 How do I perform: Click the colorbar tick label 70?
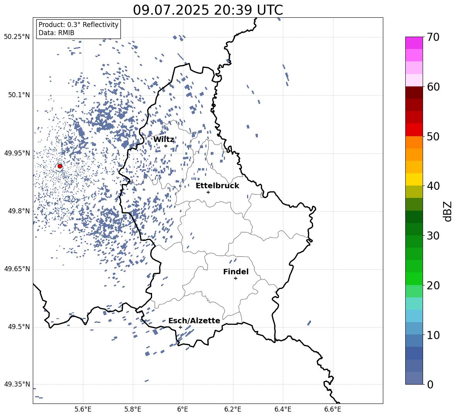(433, 37)
